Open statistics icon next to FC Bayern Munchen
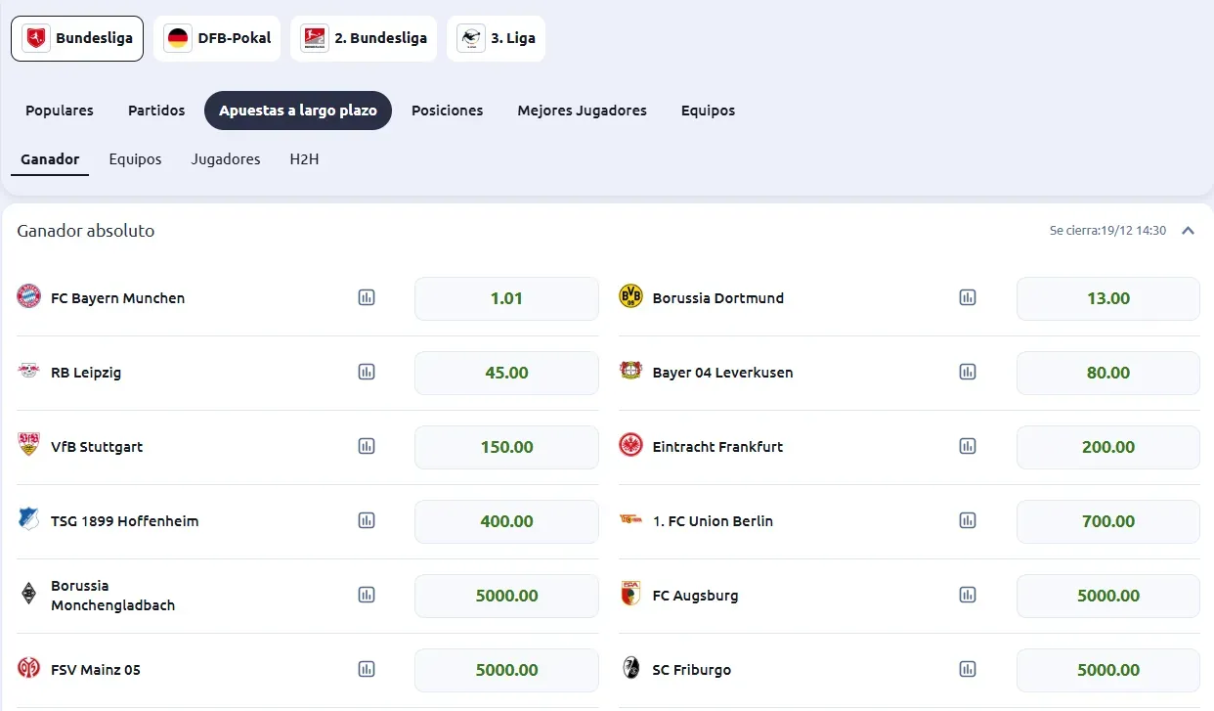 click(367, 296)
